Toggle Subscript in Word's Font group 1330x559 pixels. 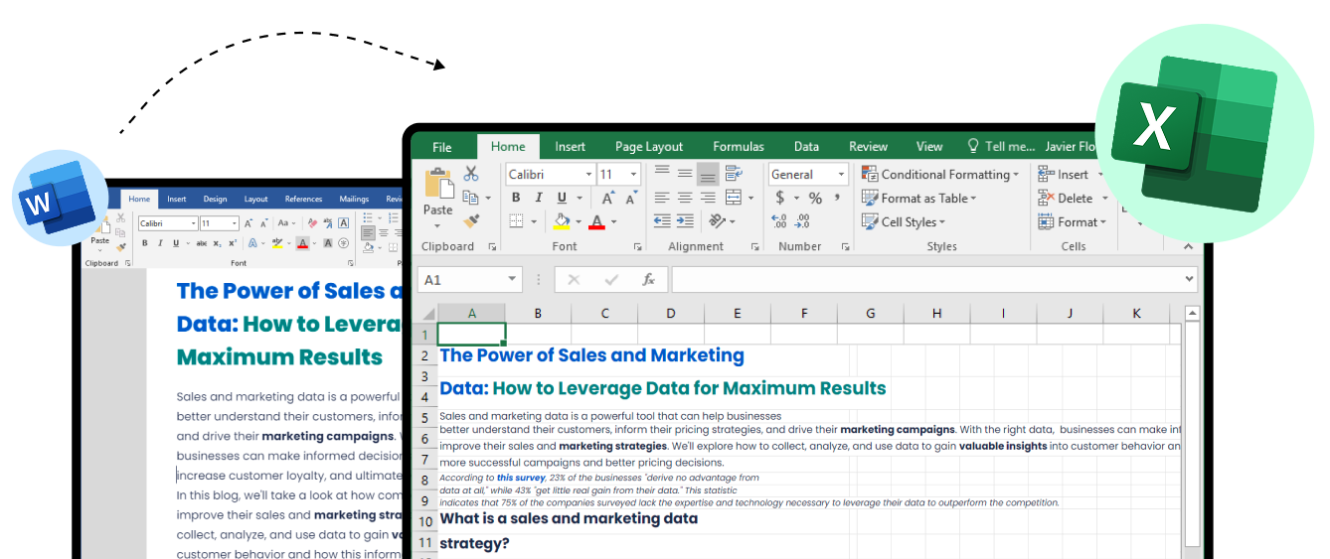[218, 242]
